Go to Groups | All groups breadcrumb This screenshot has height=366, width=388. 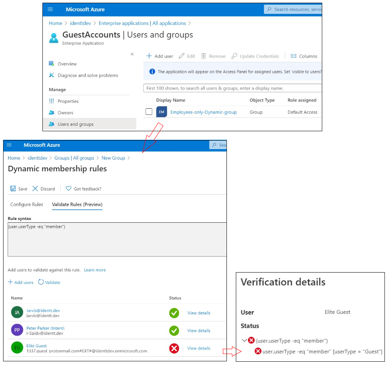pos(74,158)
